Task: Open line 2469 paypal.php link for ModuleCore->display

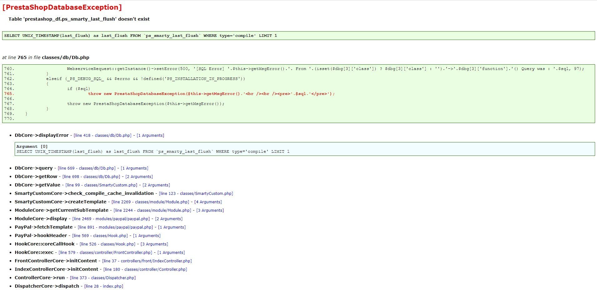Action: click(x=111, y=219)
